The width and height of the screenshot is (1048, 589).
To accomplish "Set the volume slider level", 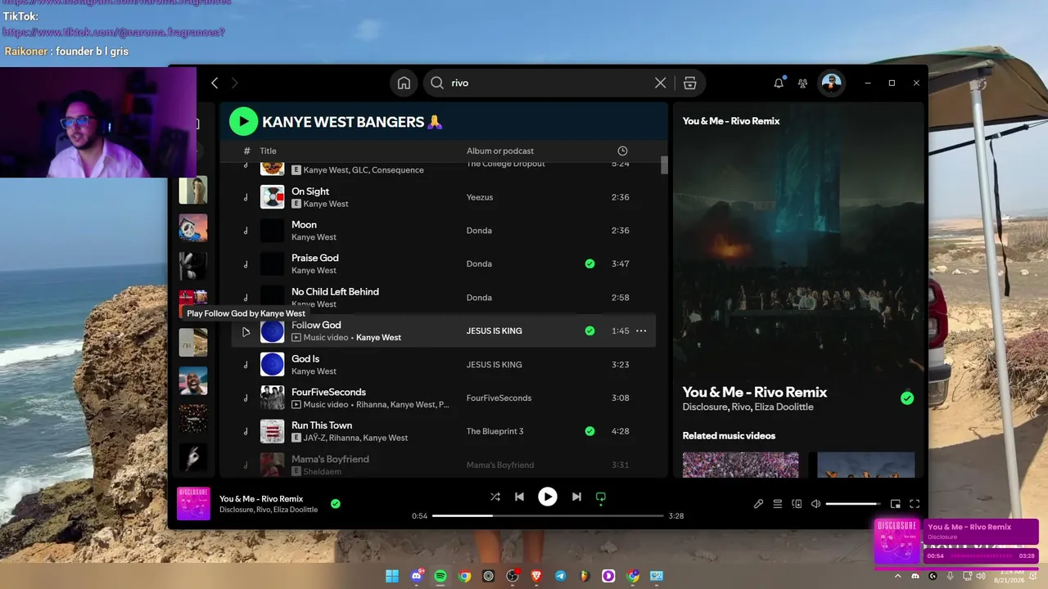I will pyautogui.click(x=853, y=504).
